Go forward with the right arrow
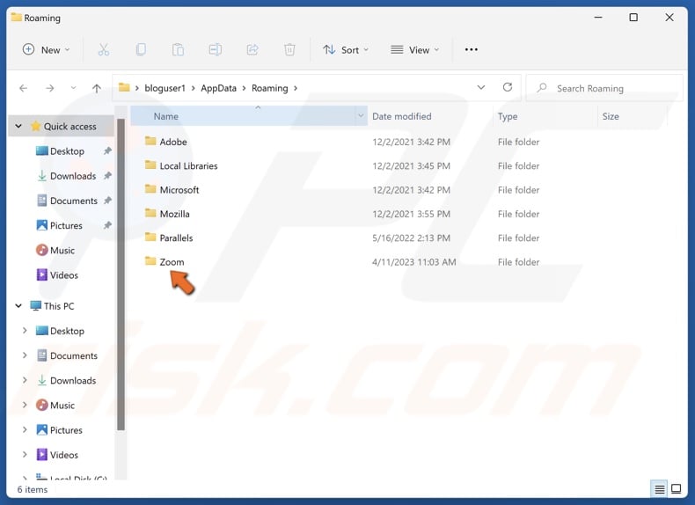The width and height of the screenshot is (695, 505). tap(49, 88)
